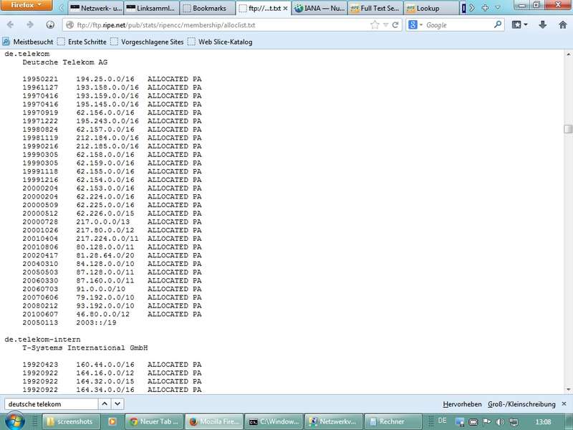Image resolution: width=573 pixels, height=430 pixels.
Task: Toggle Groß-/Kleinschreibung match case
Action: [521, 404]
